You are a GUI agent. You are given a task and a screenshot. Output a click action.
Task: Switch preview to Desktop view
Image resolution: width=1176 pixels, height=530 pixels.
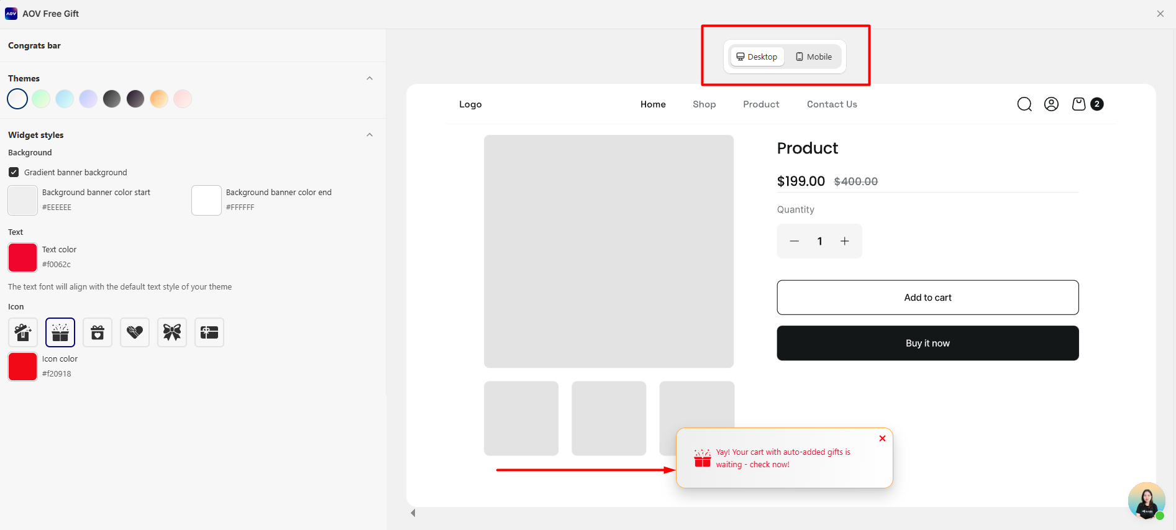757,57
